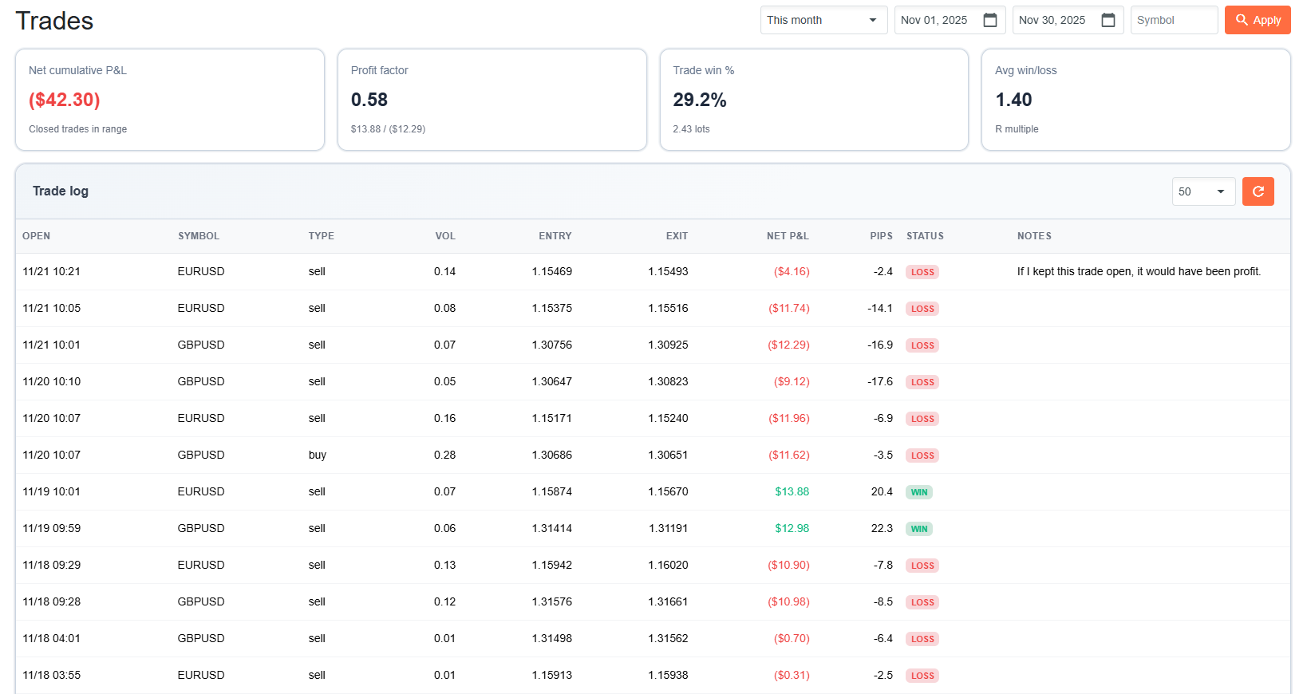Click the SYMBOL column header

pos(199,236)
